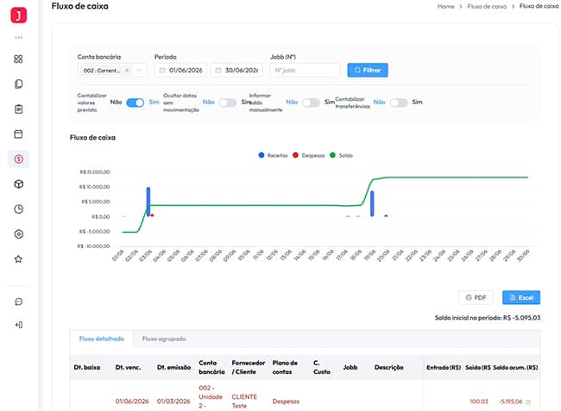Toggle Contabilizar transferências switch
Screen dimensions: 561x411
tap(399, 103)
